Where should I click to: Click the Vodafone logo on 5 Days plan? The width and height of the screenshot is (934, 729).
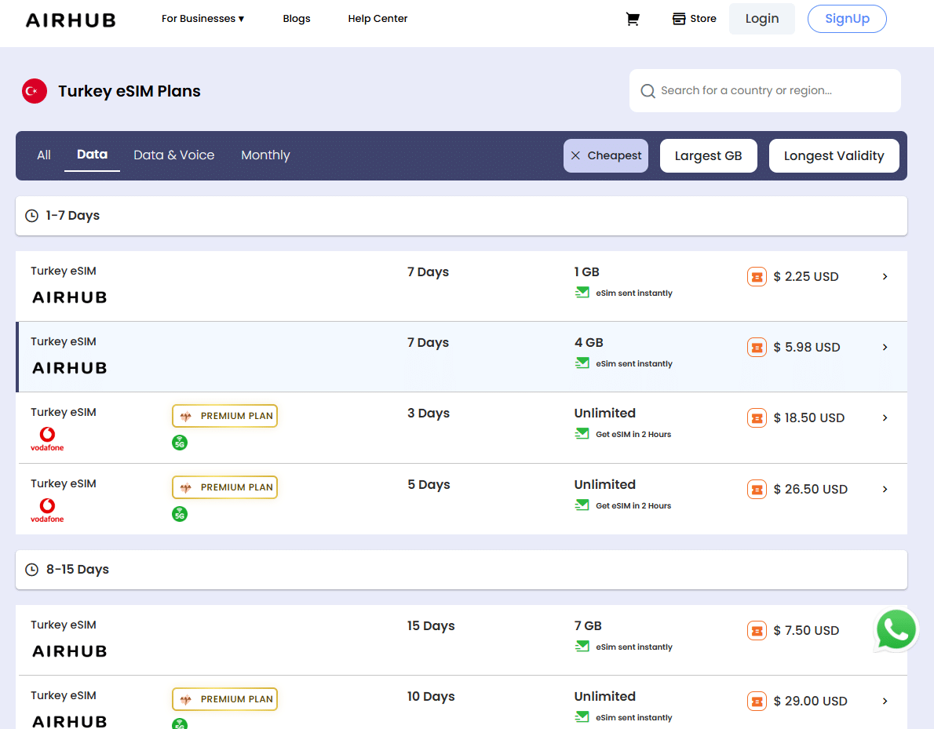coord(47,510)
